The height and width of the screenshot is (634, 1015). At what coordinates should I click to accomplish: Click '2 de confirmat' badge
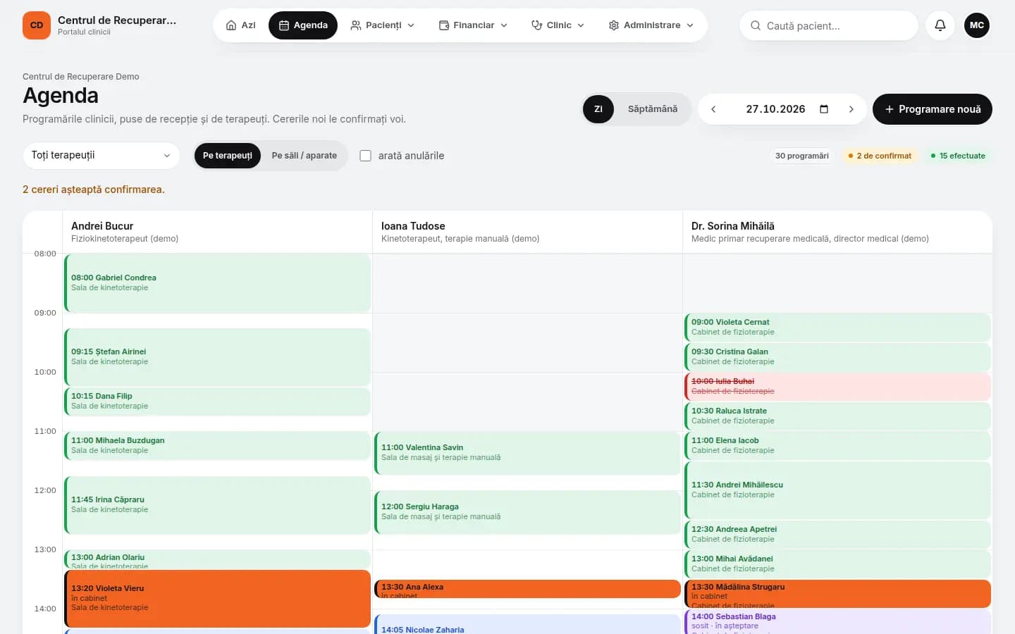tap(880, 156)
